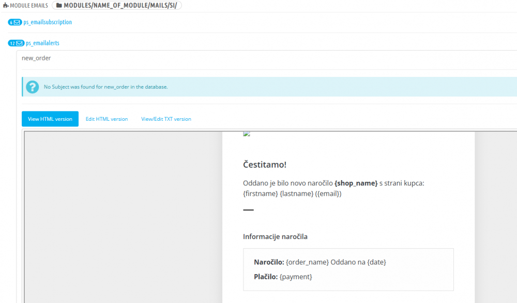Open the View/Edit TXT version tab
Image resolution: width=517 pixels, height=303 pixels.
click(x=166, y=119)
